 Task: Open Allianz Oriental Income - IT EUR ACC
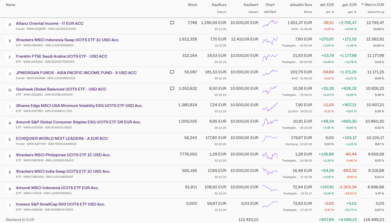click(x=50, y=23)
